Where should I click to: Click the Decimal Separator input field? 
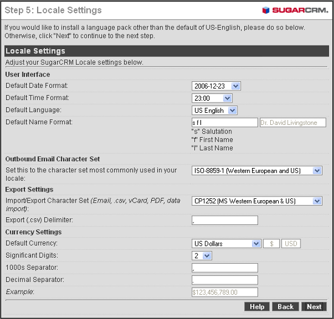coord(225,280)
